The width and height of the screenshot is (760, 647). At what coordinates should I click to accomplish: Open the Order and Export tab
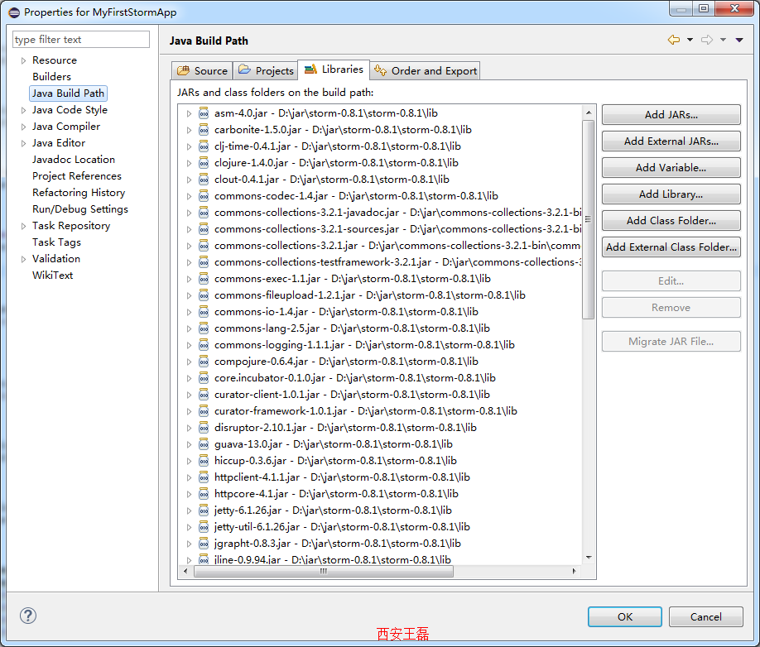(x=426, y=70)
